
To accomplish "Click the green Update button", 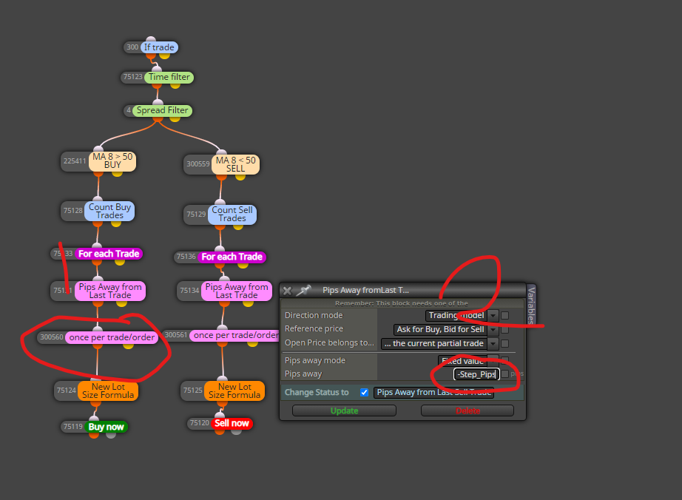I will [344, 411].
